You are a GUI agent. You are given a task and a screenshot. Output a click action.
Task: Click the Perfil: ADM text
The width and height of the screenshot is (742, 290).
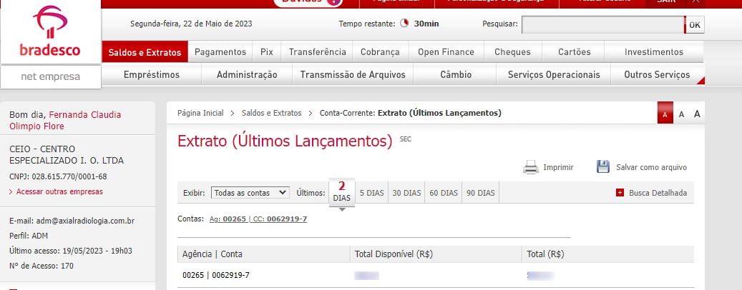[x=29, y=236]
